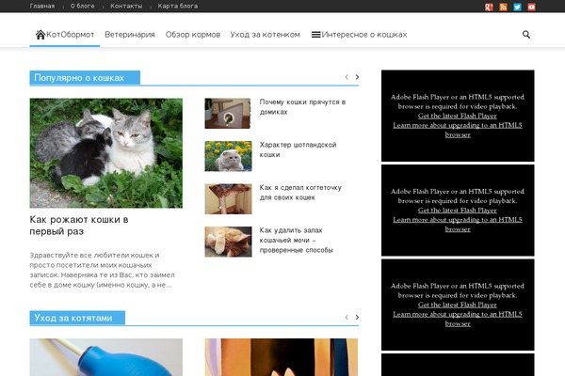The width and height of the screenshot is (565, 376).
Task: Click the search magnifier icon
Action: click(x=526, y=35)
